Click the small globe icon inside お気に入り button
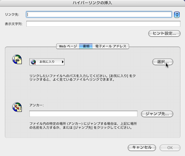The height and width of the screenshot is (156, 185). click(x=33, y=62)
